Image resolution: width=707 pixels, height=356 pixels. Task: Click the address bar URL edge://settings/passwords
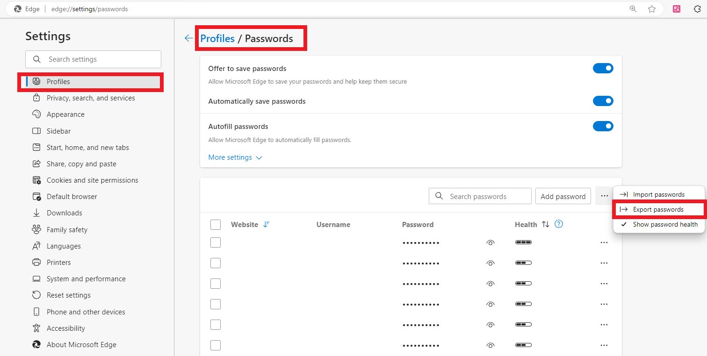(x=89, y=9)
